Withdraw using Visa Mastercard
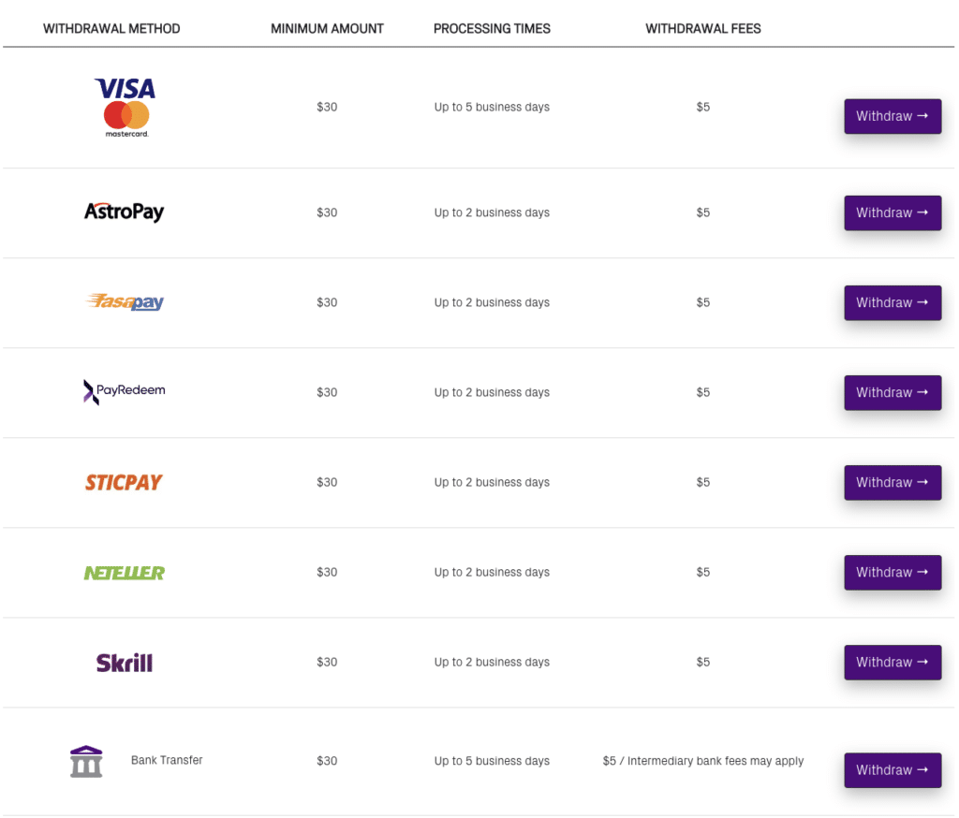The height and width of the screenshot is (818, 959). pyautogui.click(x=893, y=116)
